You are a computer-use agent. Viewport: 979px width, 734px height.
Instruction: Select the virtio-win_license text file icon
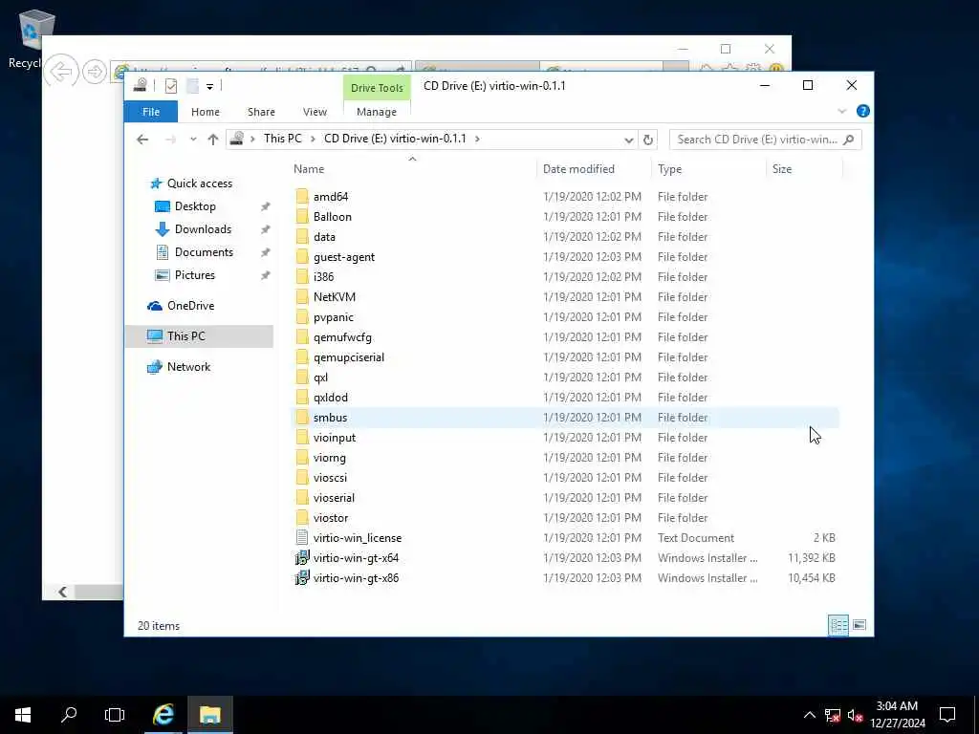[x=302, y=537]
